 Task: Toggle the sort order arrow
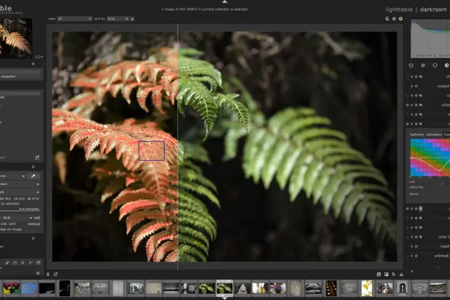click(132, 19)
